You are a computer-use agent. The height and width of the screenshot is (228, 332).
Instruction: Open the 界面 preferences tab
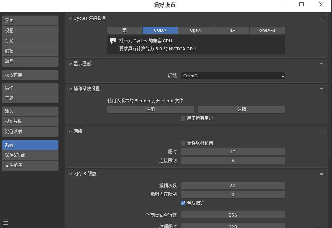pyautogui.click(x=30, y=21)
